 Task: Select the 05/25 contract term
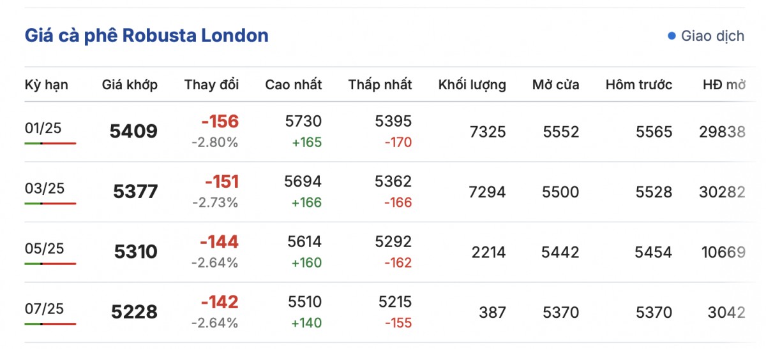coord(44,248)
